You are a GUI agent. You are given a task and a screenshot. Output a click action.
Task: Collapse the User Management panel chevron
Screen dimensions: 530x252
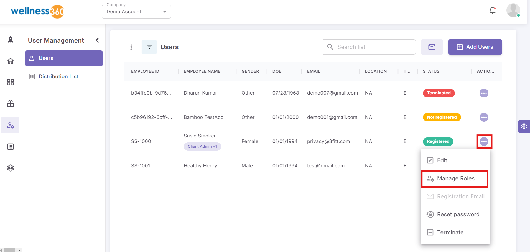pyautogui.click(x=97, y=40)
